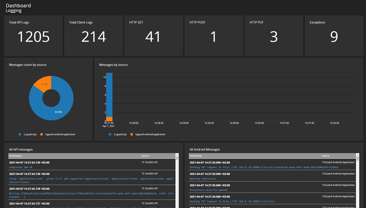Click the 3 value in HTTP PUT

pyautogui.click(x=274, y=37)
